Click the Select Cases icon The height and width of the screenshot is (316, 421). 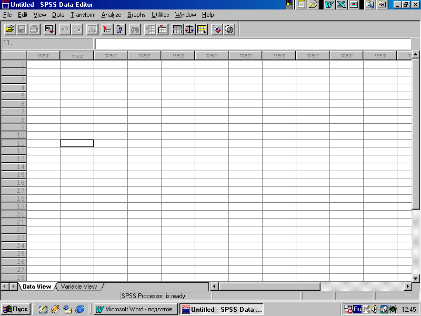[x=202, y=29]
